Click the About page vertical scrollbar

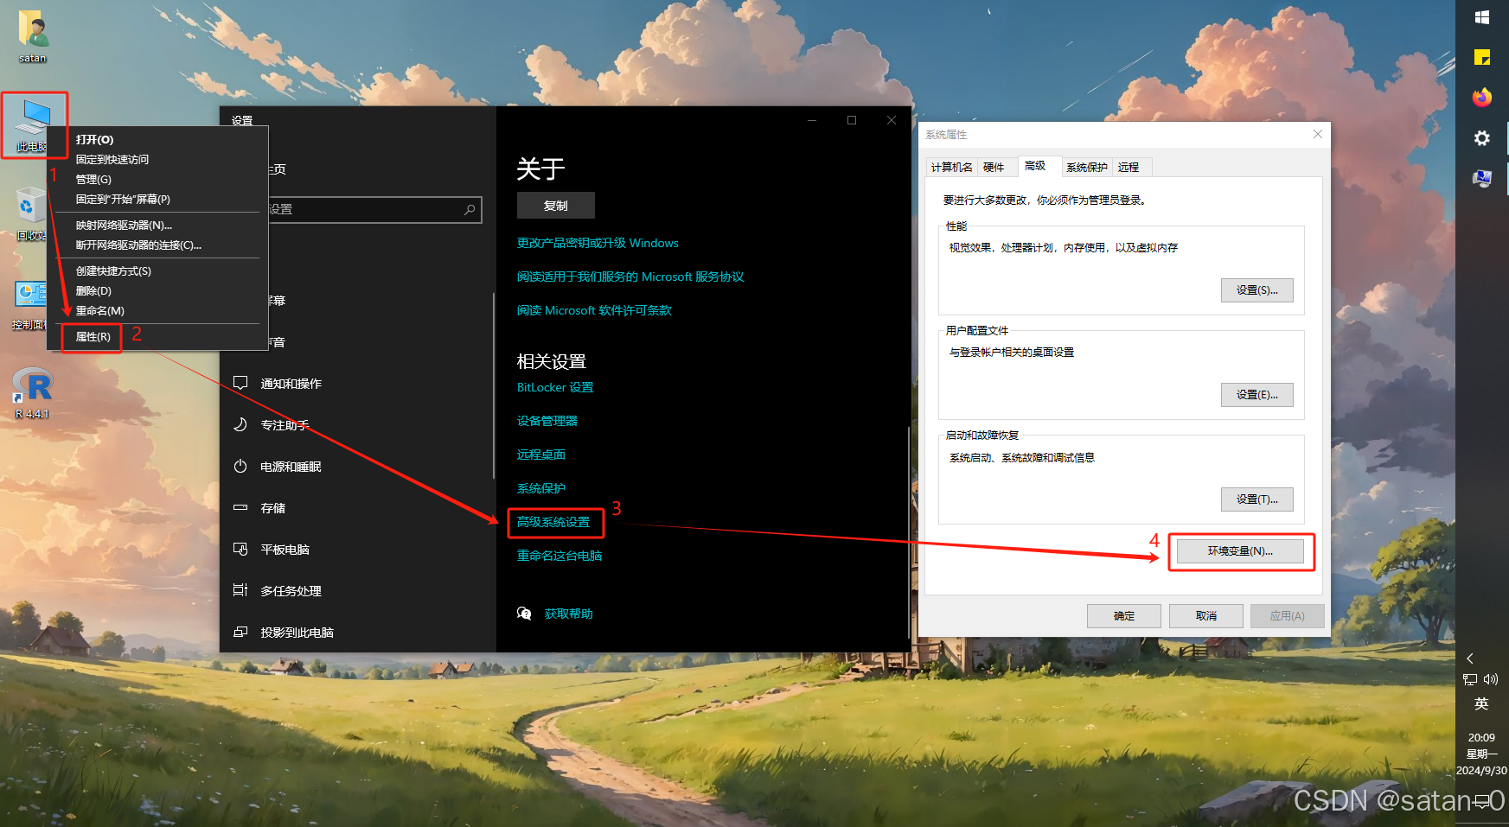pyautogui.click(x=908, y=531)
